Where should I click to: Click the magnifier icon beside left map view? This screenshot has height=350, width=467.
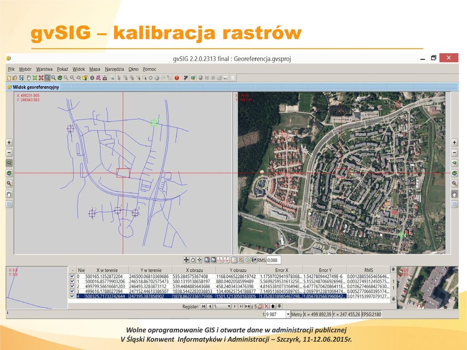pyautogui.click(x=9, y=184)
